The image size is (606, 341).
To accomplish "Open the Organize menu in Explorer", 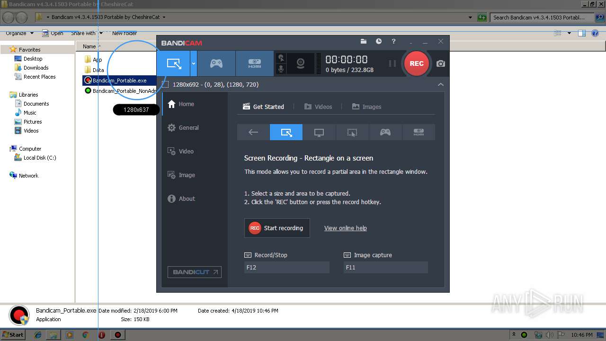I will pyautogui.click(x=19, y=33).
